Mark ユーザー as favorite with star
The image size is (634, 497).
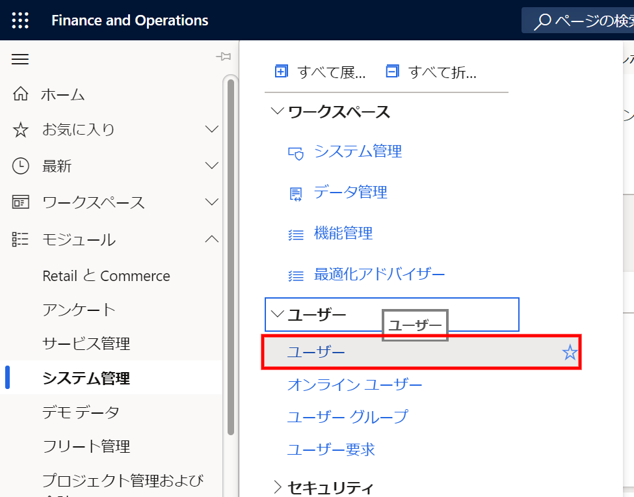[570, 353]
